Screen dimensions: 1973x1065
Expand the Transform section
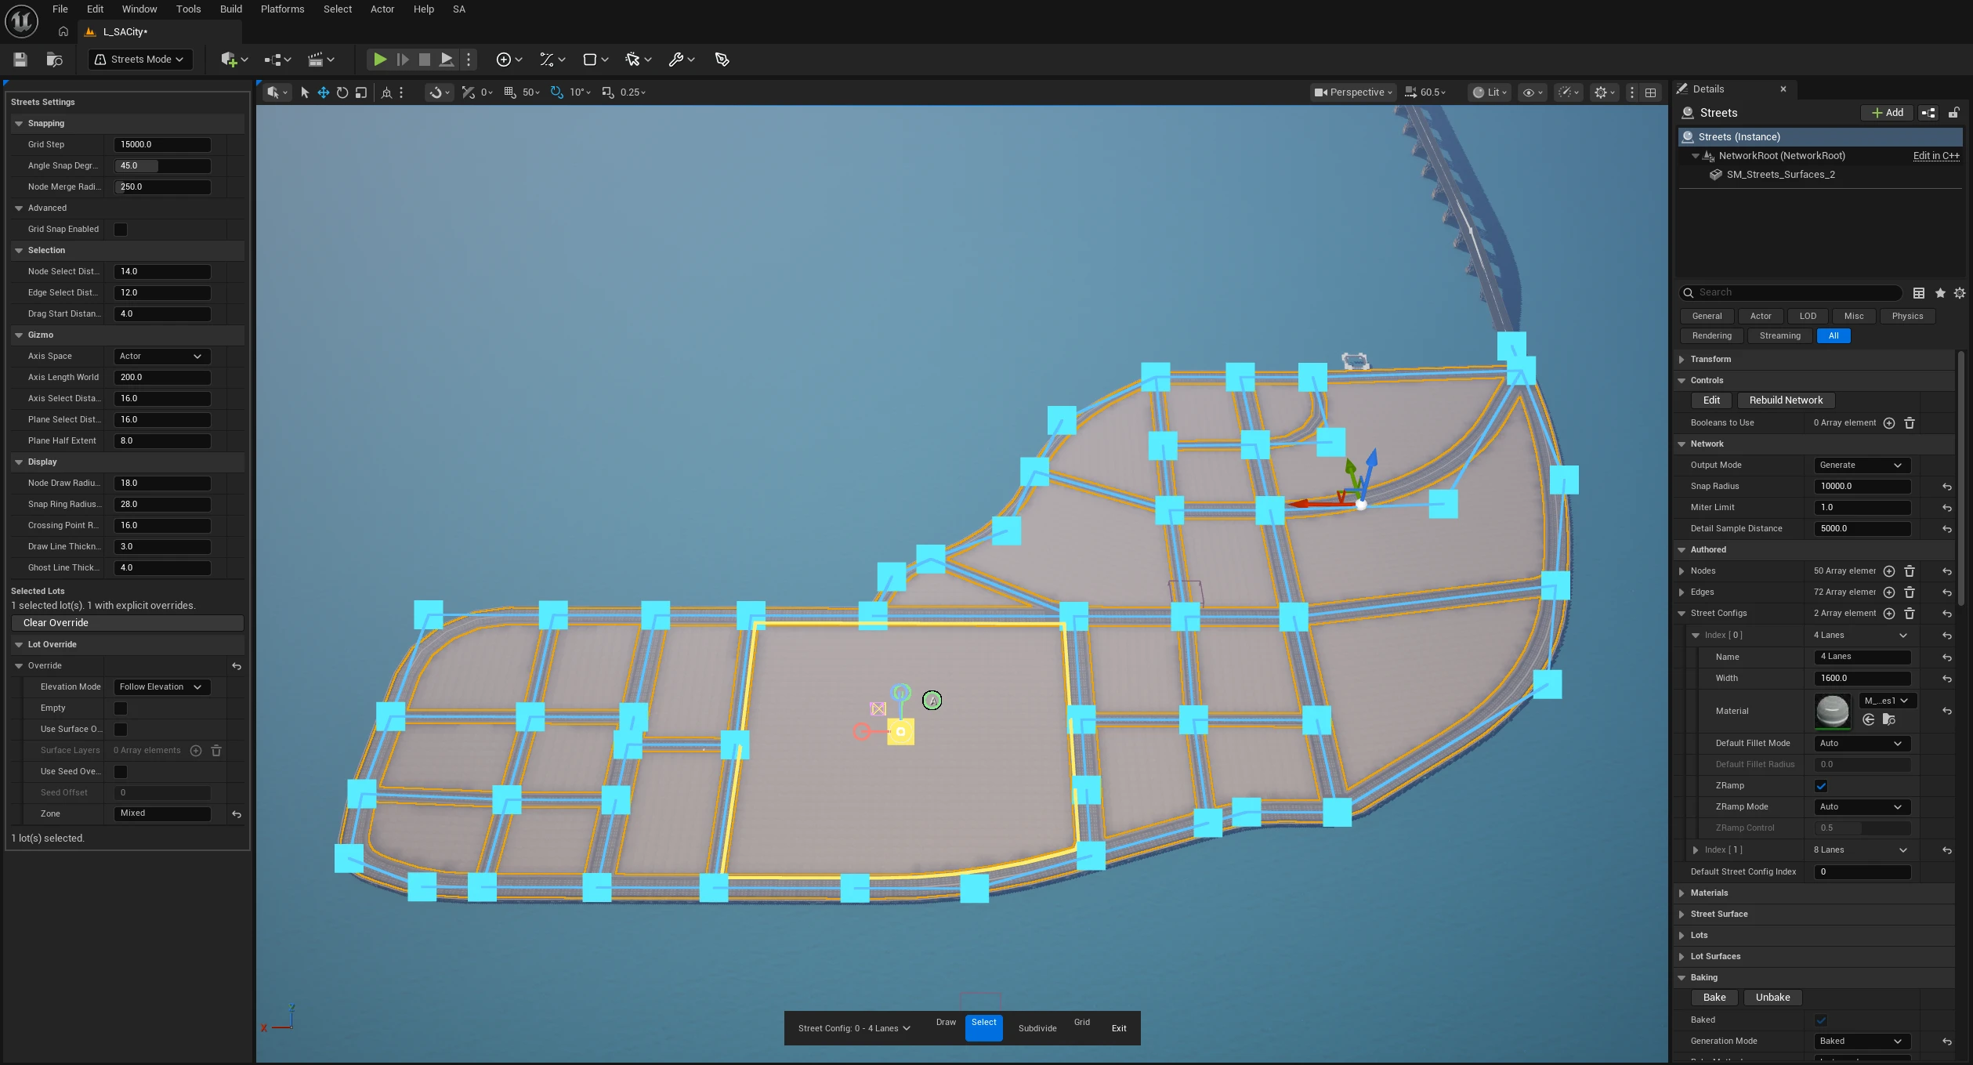pyautogui.click(x=1682, y=360)
